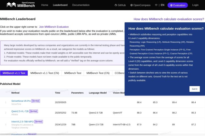Click the Verified badge next to InternVL2.5-78B-MPO
The height and width of the screenshot is (136, 205).
[x=38, y=122]
